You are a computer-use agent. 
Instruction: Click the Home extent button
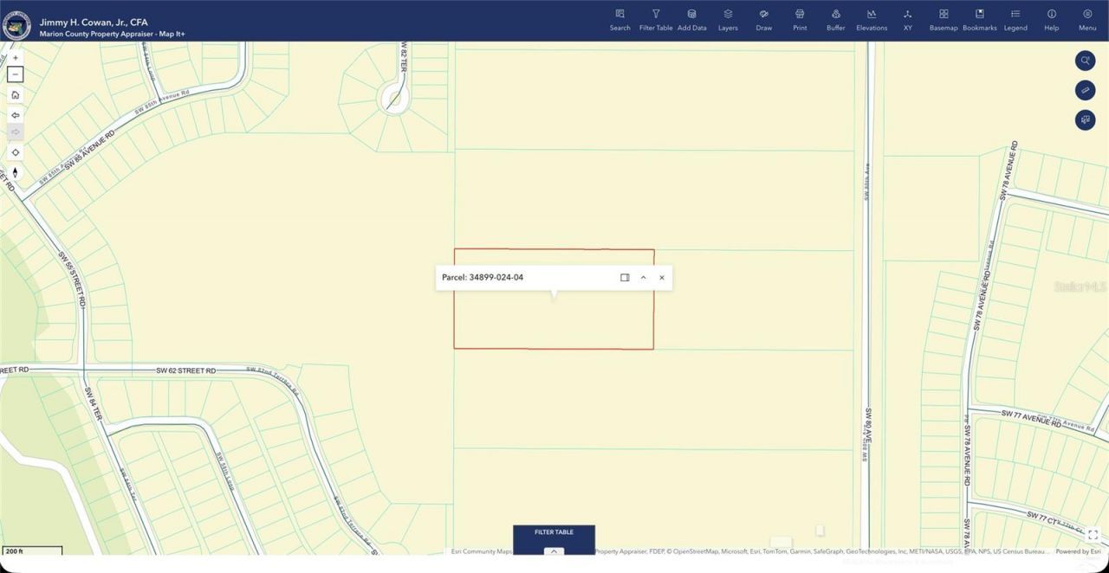point(15,94)
